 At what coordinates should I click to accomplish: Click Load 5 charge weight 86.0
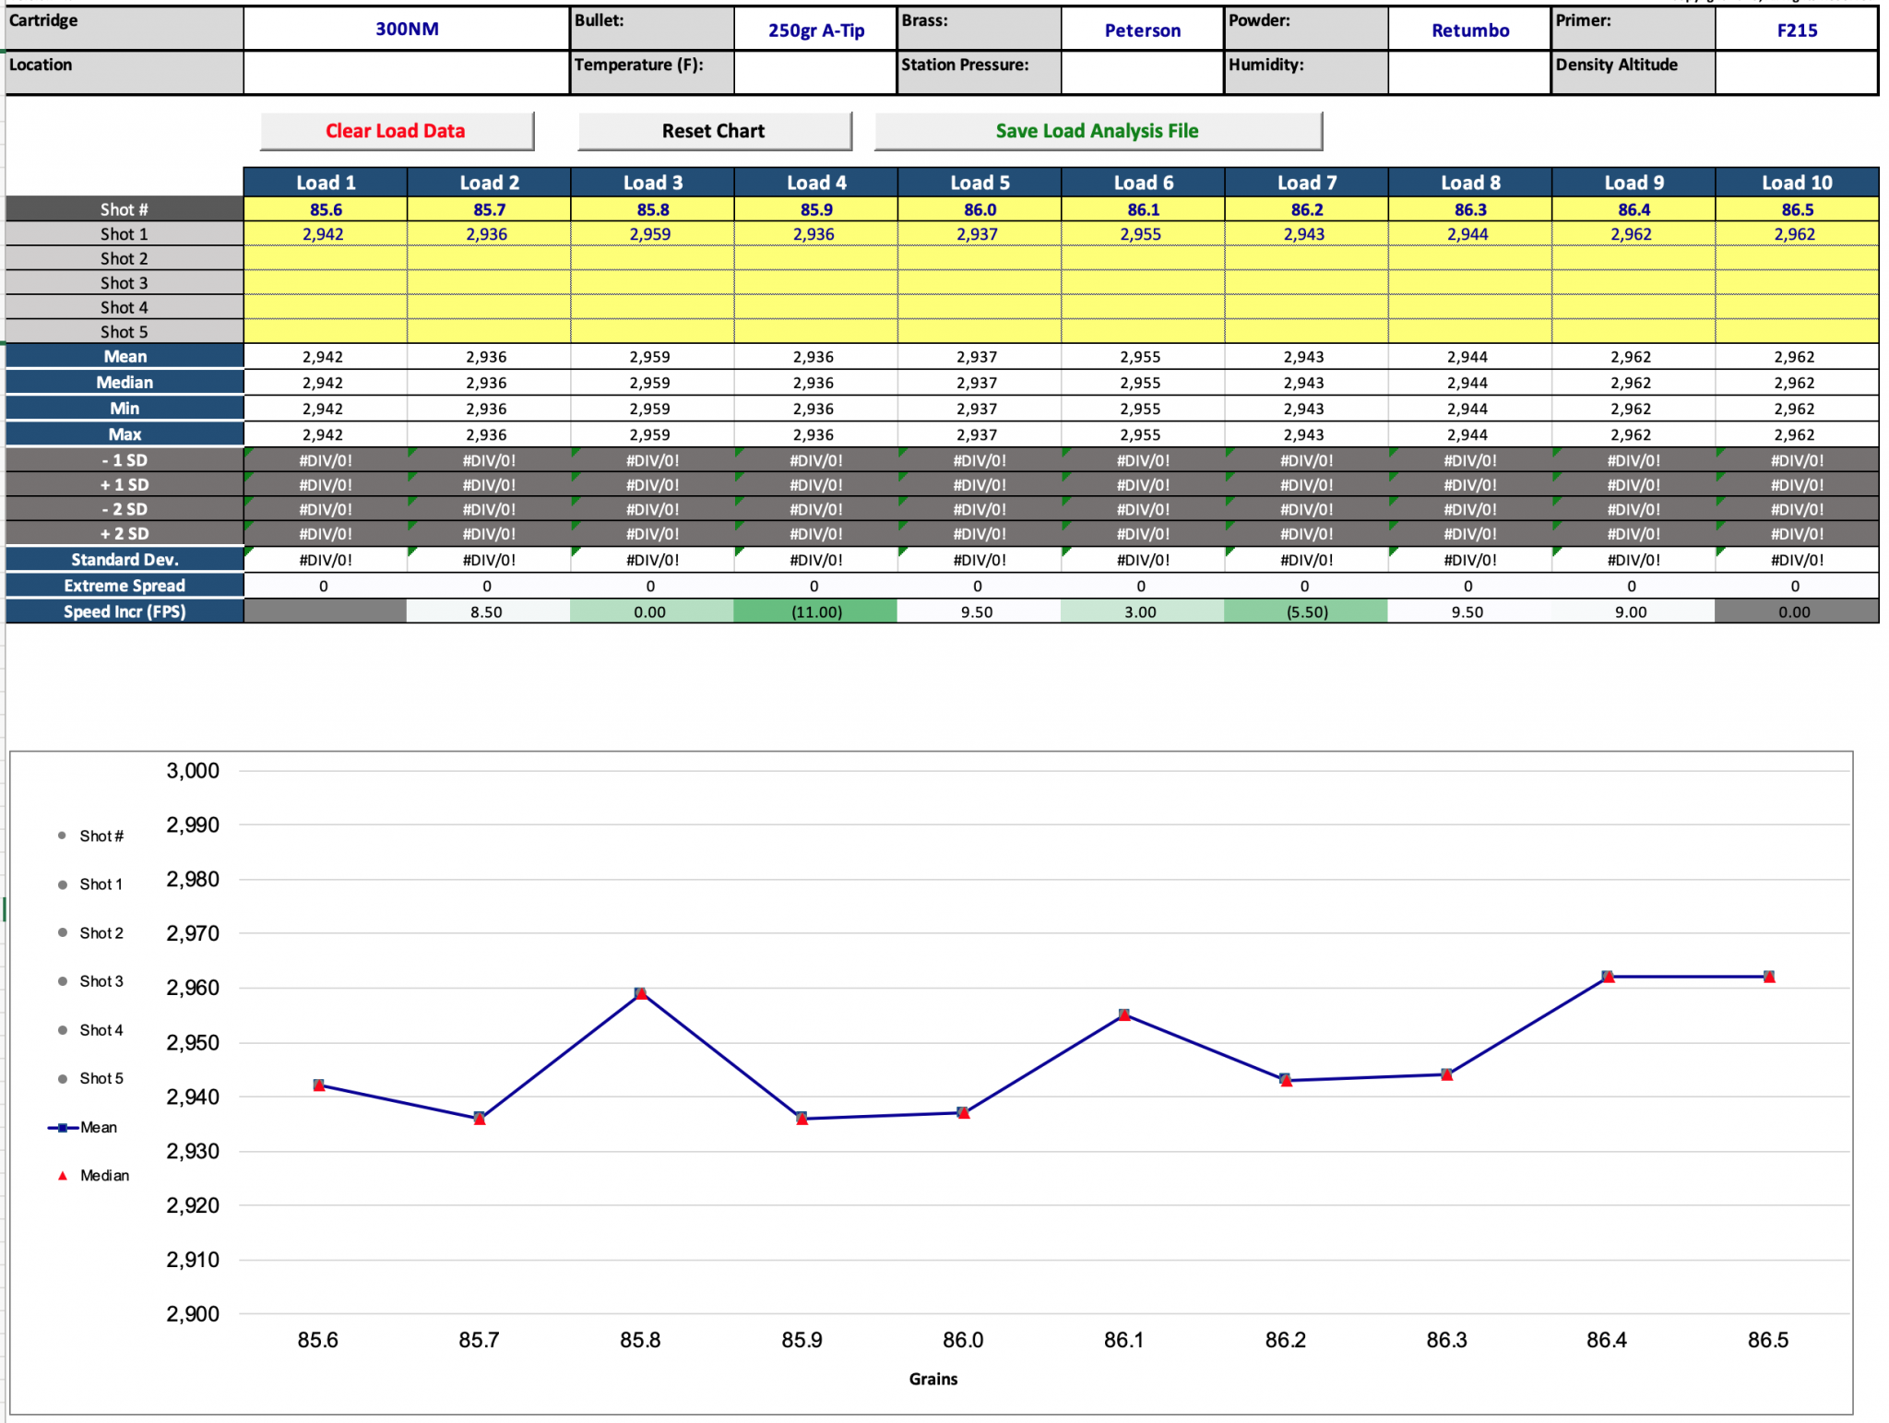[x=980, y=209]
